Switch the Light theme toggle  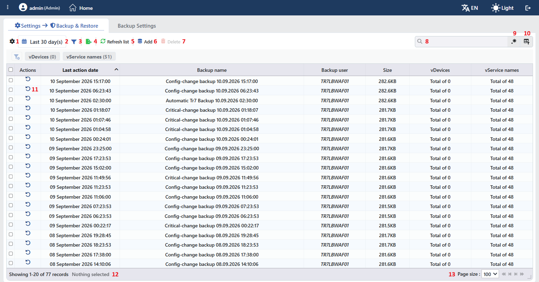point(503,8)
